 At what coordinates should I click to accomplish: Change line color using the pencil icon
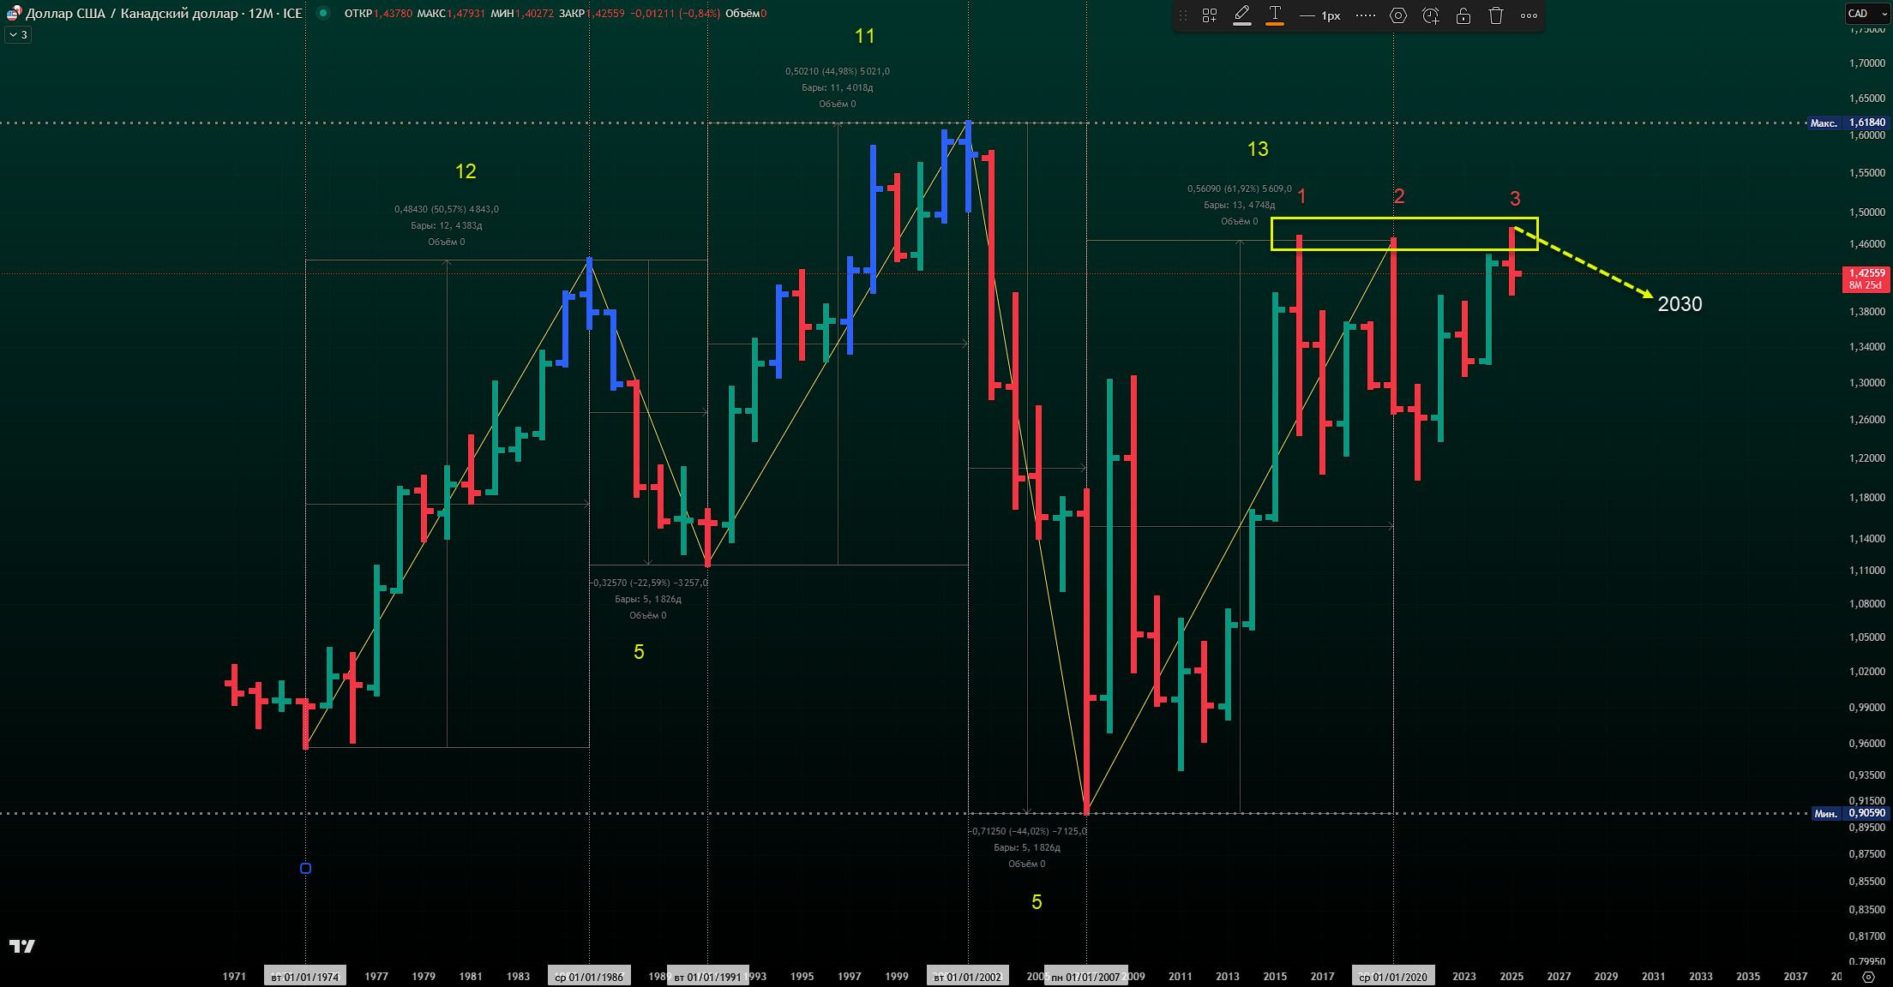click(1242, 15)
